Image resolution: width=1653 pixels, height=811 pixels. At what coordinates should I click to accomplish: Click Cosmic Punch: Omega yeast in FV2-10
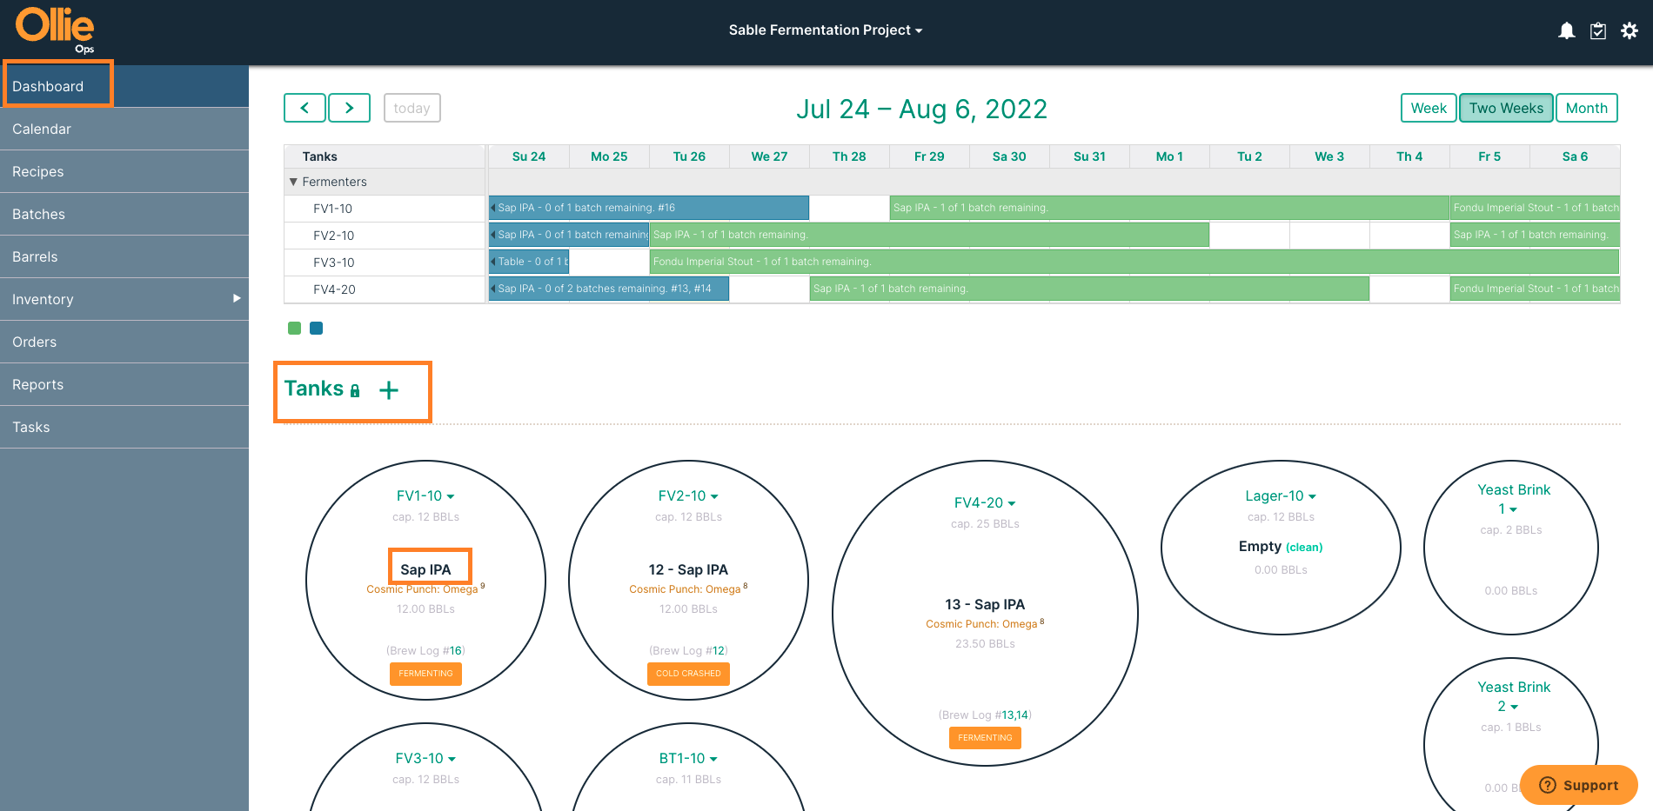(685, 589)
